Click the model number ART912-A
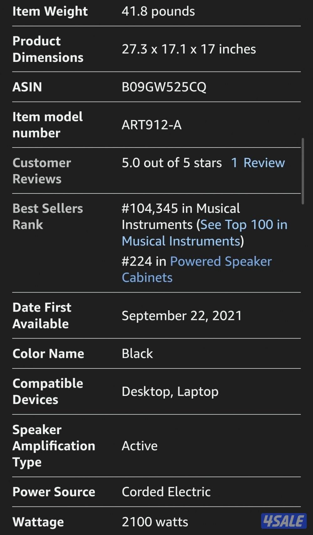 tap(151, 125)
